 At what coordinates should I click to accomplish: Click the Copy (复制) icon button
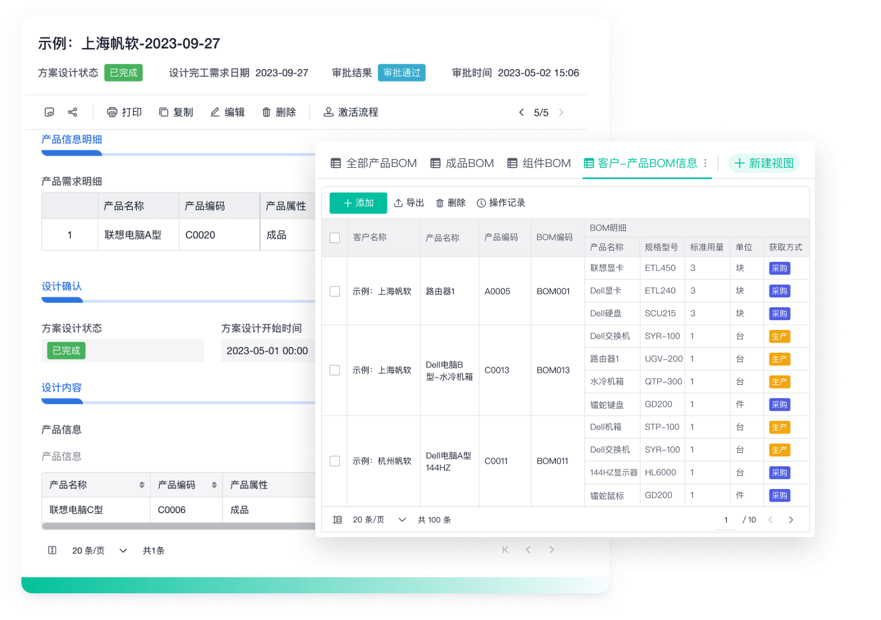point(164,112)
